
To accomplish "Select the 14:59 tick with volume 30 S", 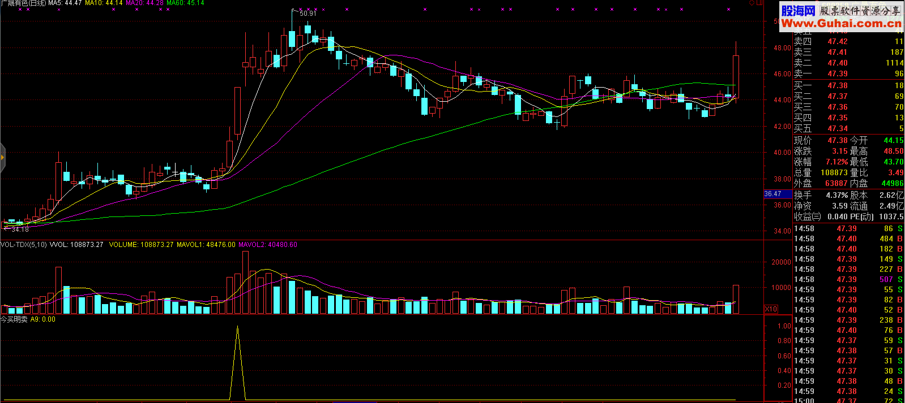I will (x=848, y=371).
